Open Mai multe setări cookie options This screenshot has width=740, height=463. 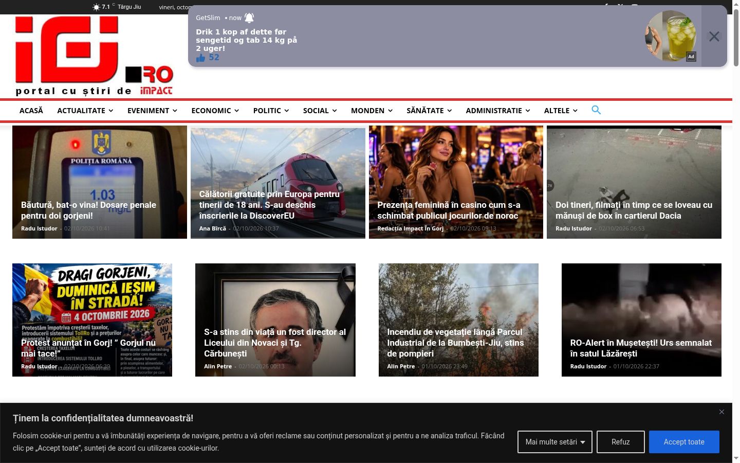pyautogui.click(x=555, y=442)
